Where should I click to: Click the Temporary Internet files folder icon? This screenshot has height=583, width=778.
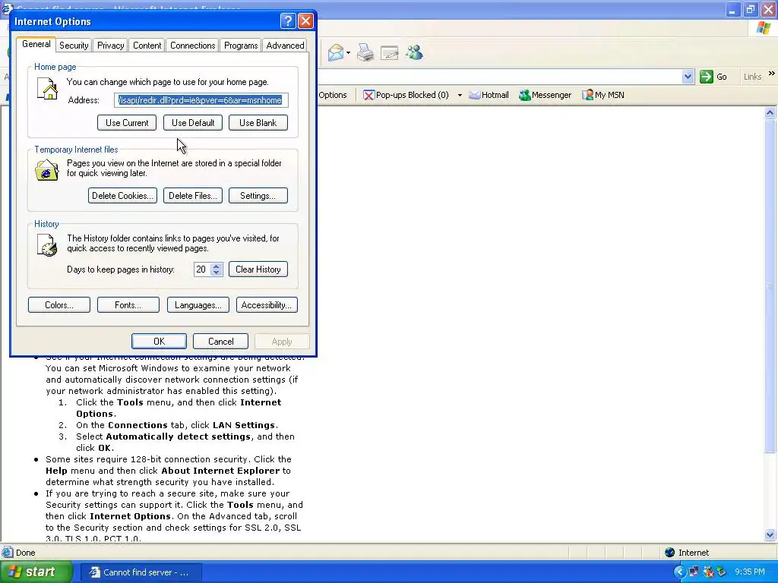pyautogui.click(x=46, y=170)
